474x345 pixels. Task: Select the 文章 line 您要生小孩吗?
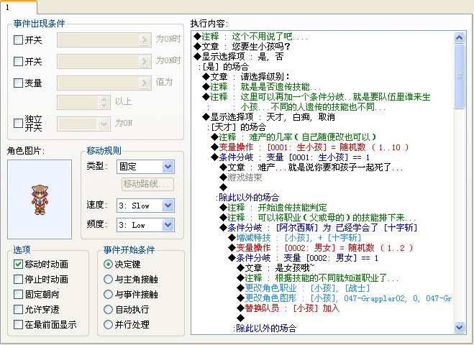tap(242, 47)
